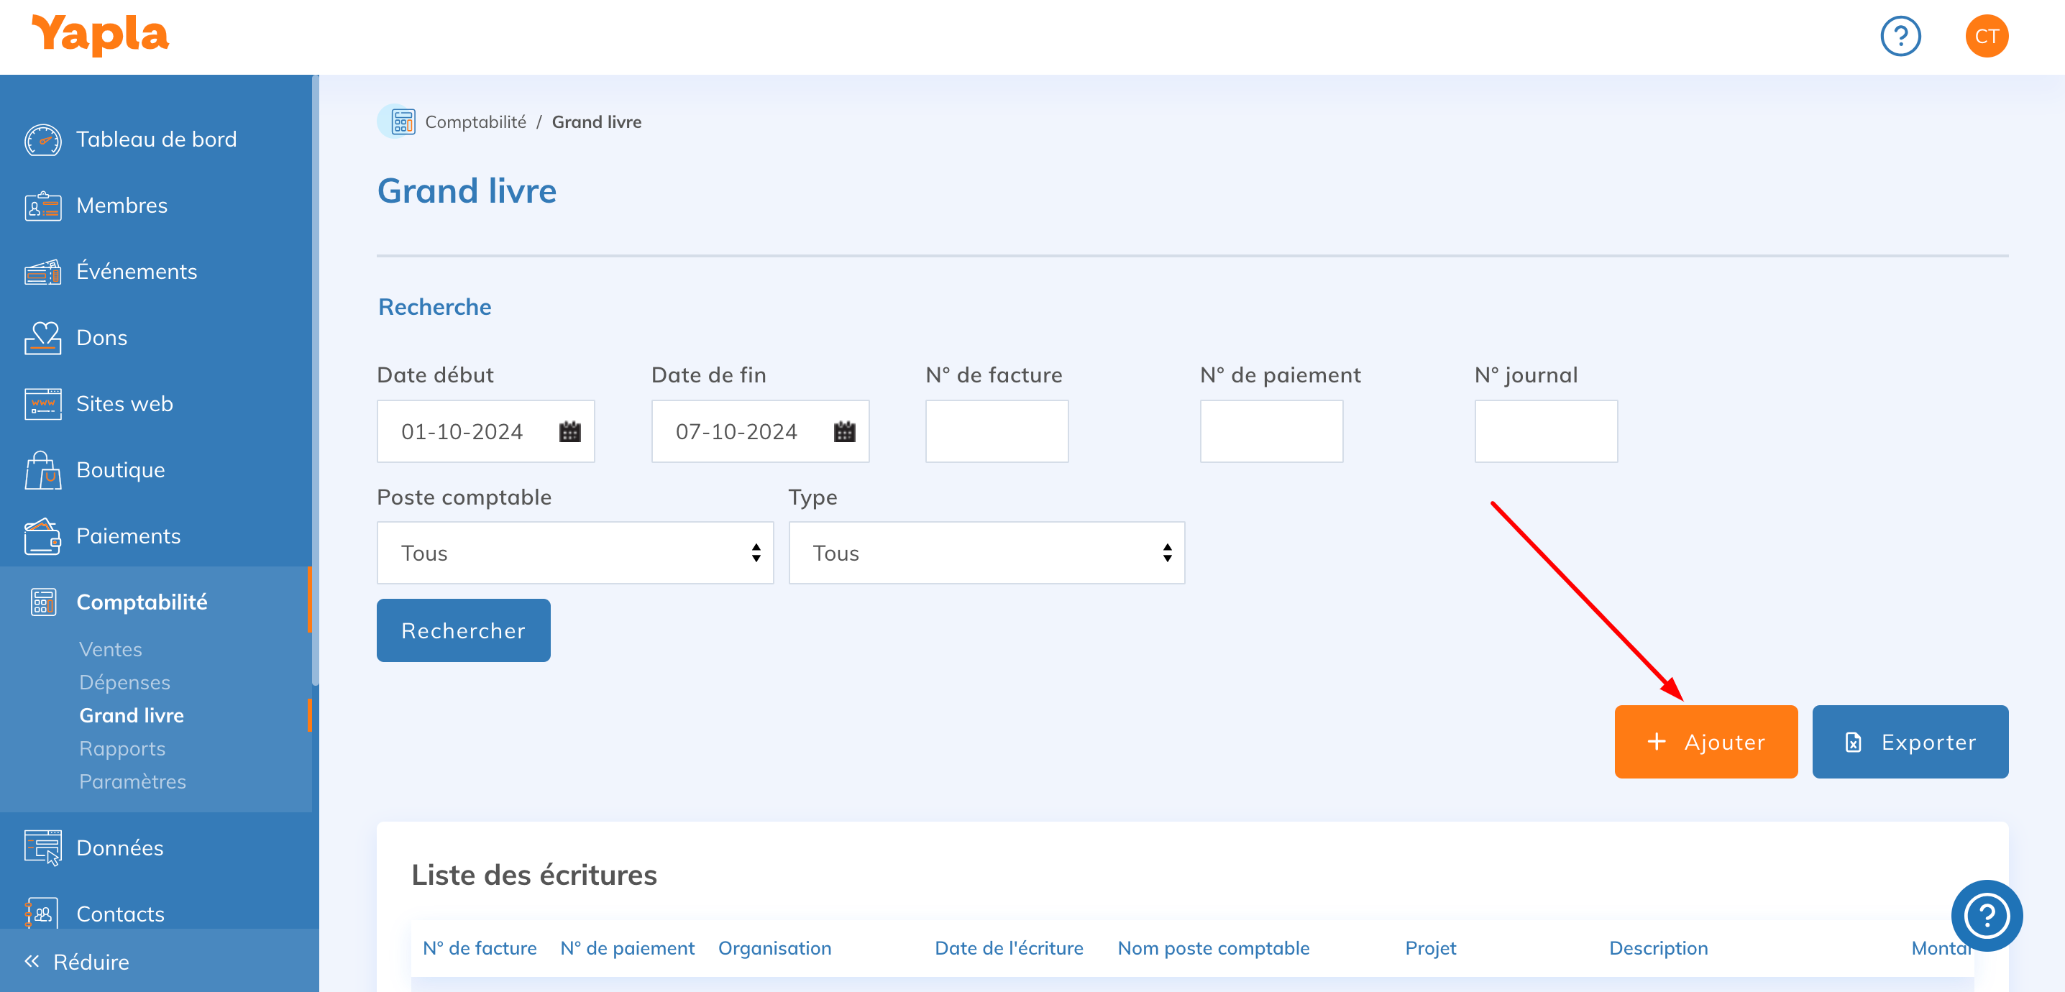Expand the Poste comptable dropdown
The width and height of the screenshot is (2065, 992).
pos(574,553)
